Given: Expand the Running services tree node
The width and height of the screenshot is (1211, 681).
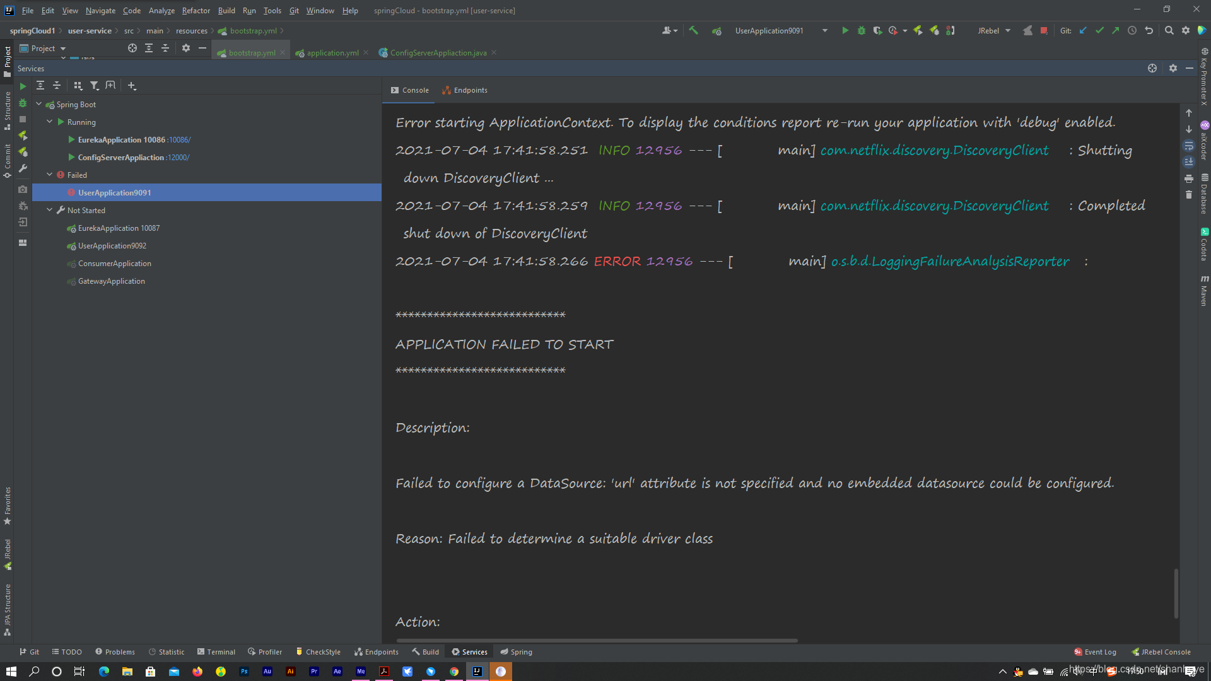Looking at the screenshot, I should [x=49, y=122].
